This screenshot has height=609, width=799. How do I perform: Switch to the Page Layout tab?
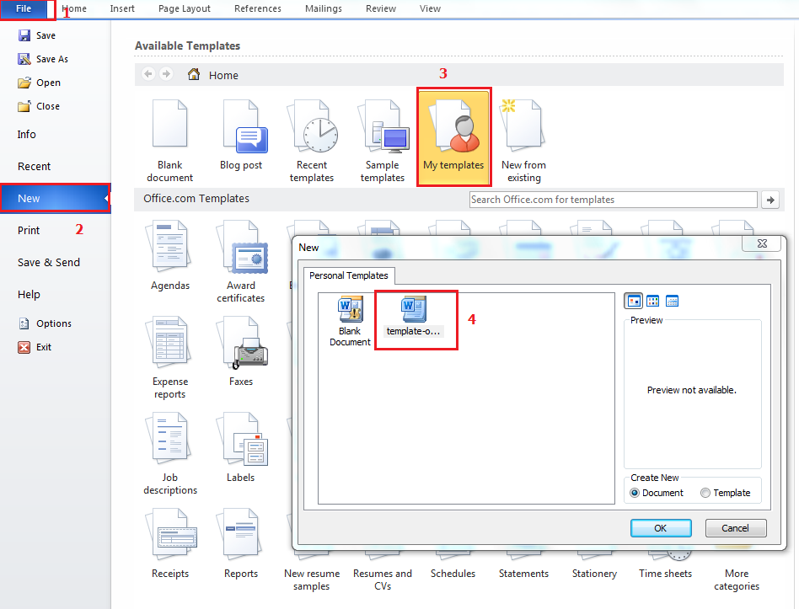[185, 8]
